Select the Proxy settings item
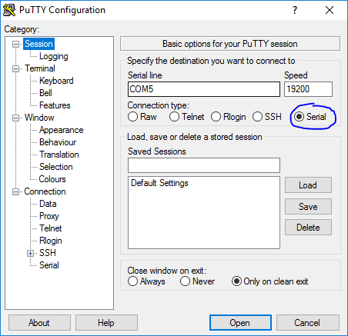The image size is (348, 336). tap(49, 216)
